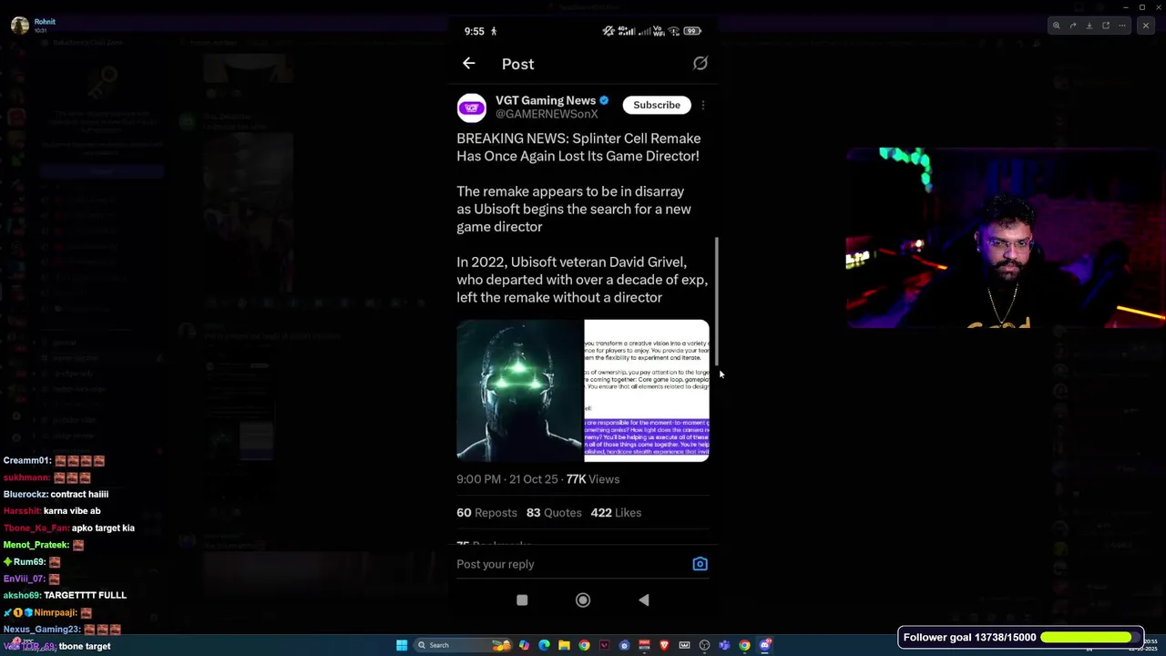Open Microsoft Edge from the taskbar
Screen dimensions: 1166x656
pos(544,645)
